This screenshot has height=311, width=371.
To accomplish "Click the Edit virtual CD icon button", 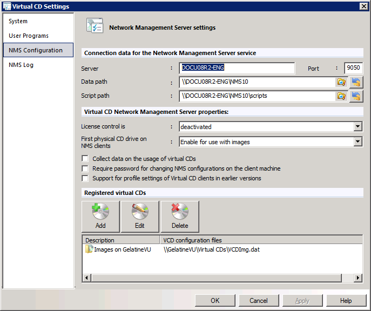I will 140,217.
